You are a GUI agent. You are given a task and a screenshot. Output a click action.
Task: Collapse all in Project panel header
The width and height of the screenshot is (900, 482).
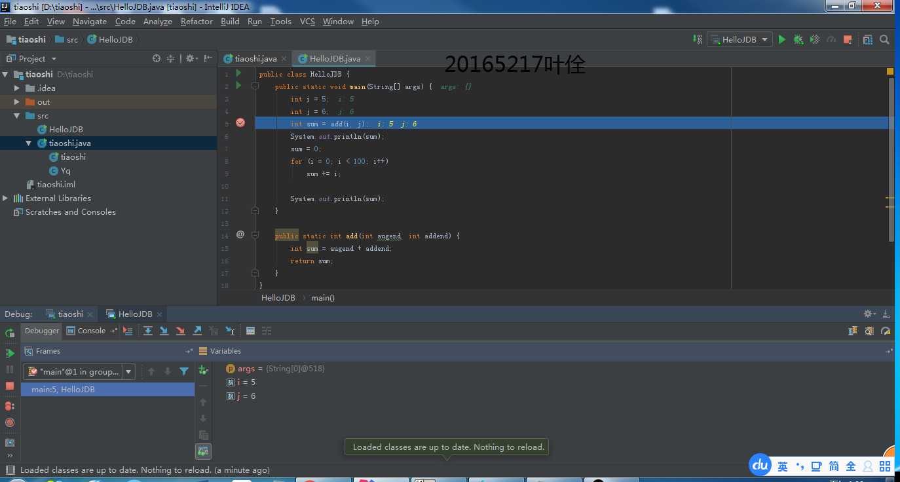(x=171, y=58)
